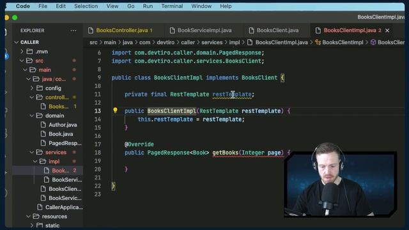Select BooksClientImpl.java in the breadcrumb
The image size is (409, 230).
(x=281, y=42)
